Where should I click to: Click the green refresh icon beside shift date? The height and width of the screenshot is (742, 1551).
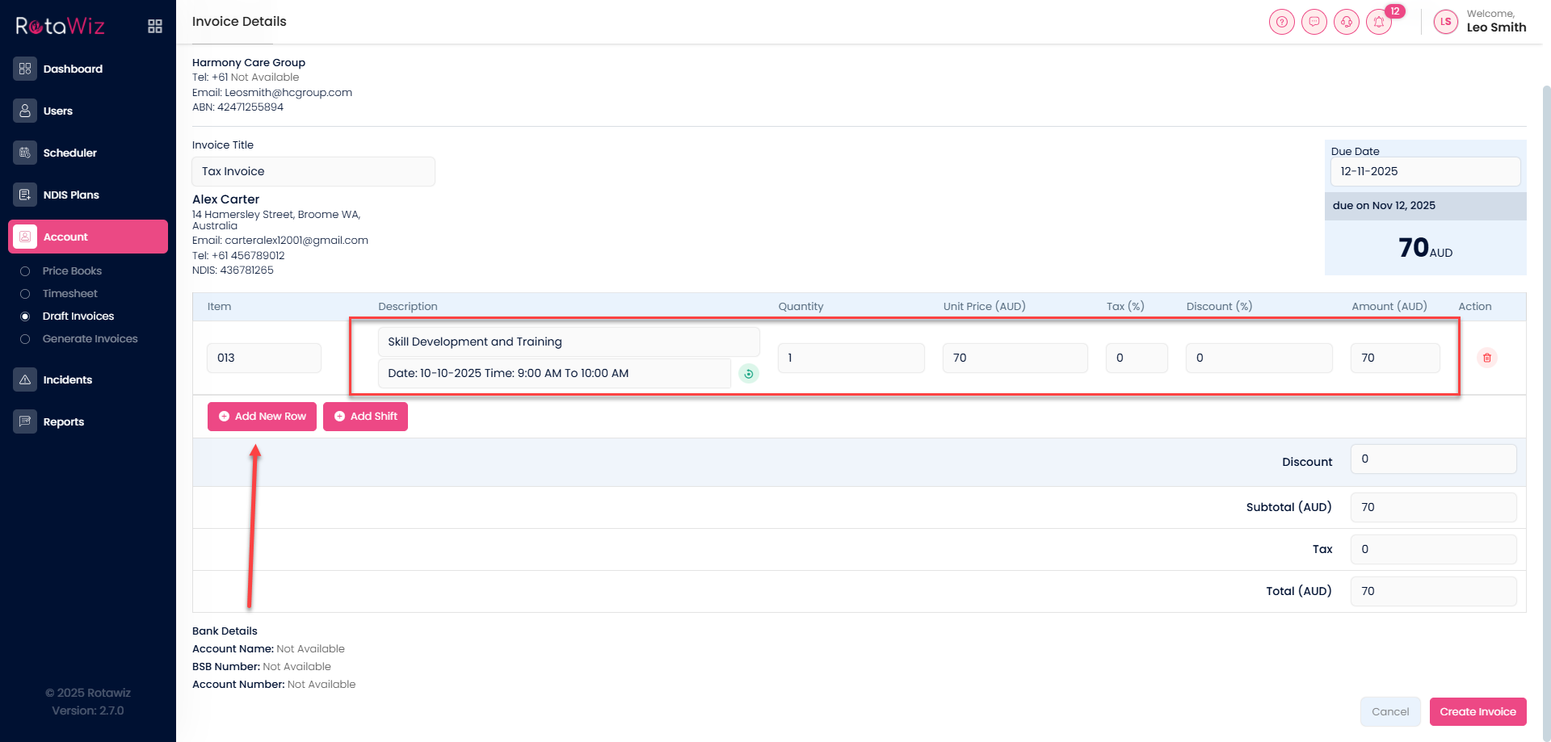[749, 373]
